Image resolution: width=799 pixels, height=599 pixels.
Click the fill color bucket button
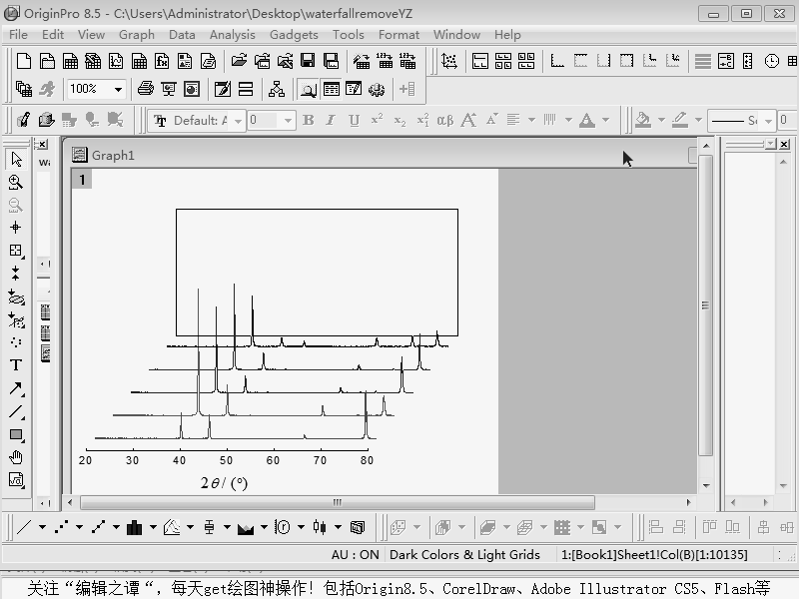[x=643, y=120]
